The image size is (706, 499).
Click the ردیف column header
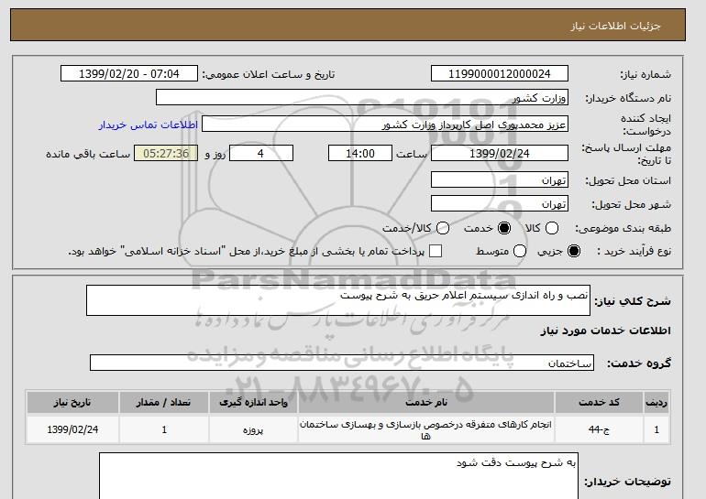656,402
